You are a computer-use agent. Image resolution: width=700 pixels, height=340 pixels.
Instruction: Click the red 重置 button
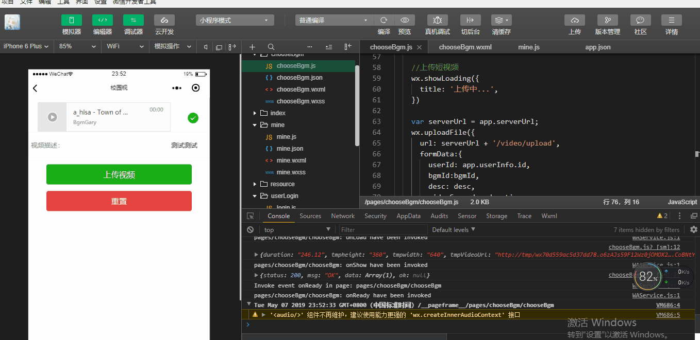[x=119, y=201]
